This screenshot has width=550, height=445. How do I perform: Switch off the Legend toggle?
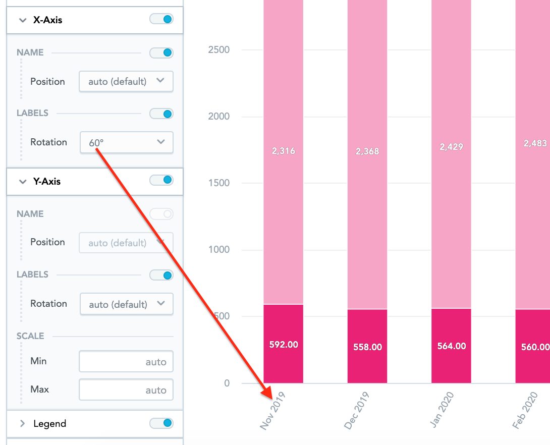161,423
